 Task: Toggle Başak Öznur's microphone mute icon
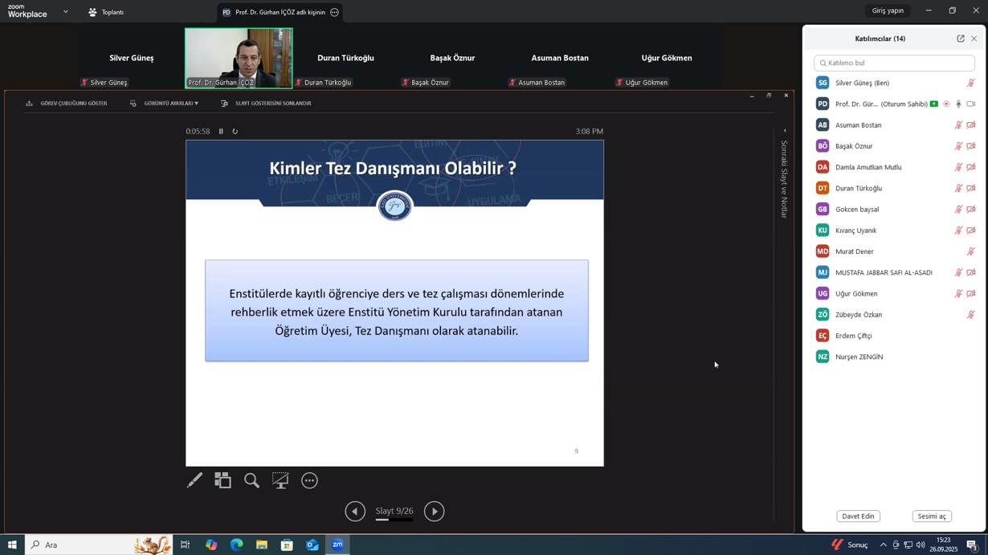tap(958, 146)
